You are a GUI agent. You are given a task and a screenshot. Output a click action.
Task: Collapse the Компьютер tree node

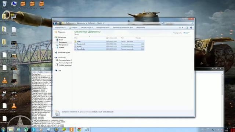[x=54, y=58]
